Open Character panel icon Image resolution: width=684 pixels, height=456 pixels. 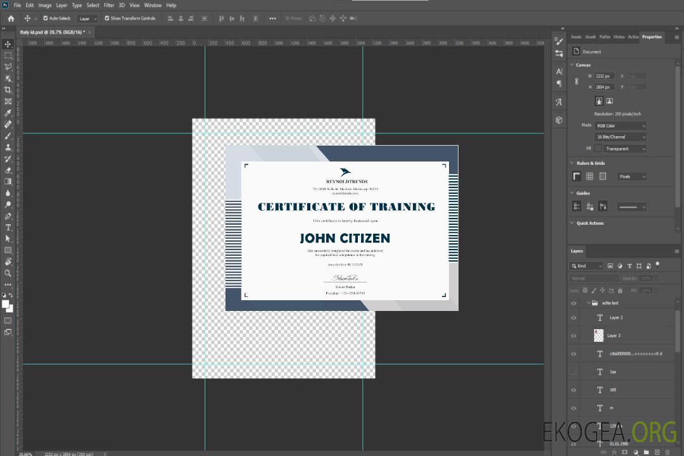559,71
